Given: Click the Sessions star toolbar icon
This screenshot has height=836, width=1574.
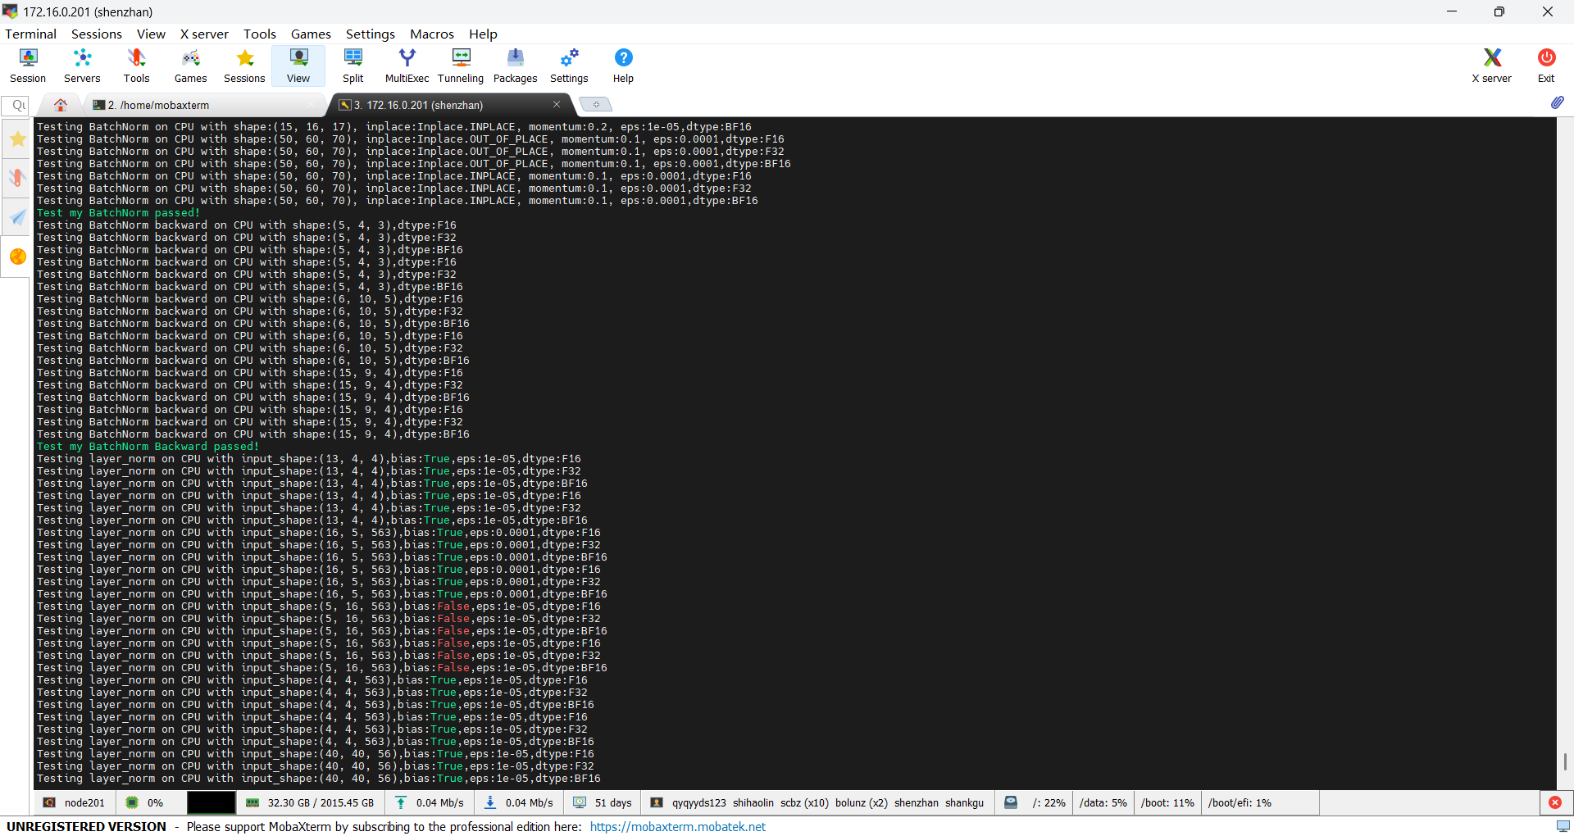Looking at the screenshot, I should tap(244, 65).
